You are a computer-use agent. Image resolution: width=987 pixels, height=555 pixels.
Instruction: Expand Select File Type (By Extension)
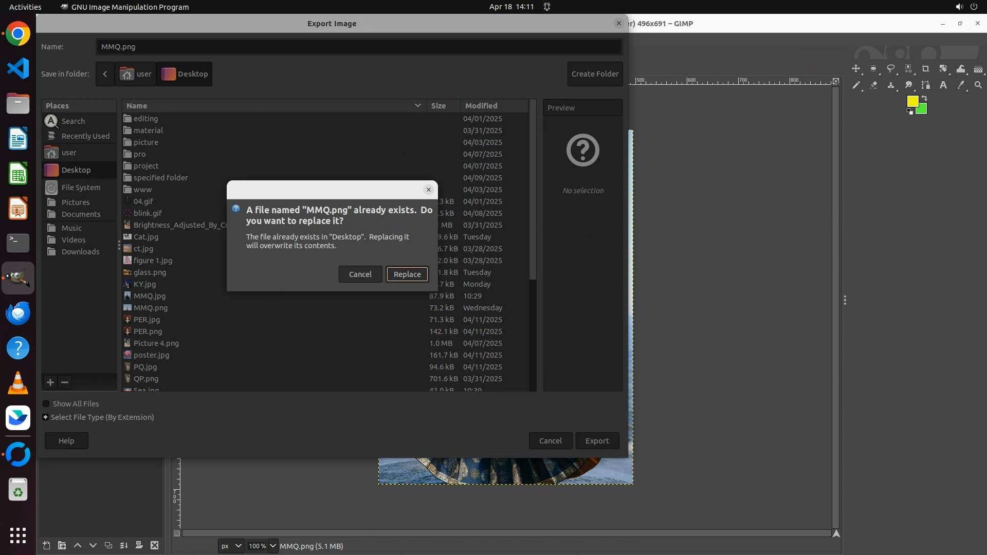(x=46, y=417)
